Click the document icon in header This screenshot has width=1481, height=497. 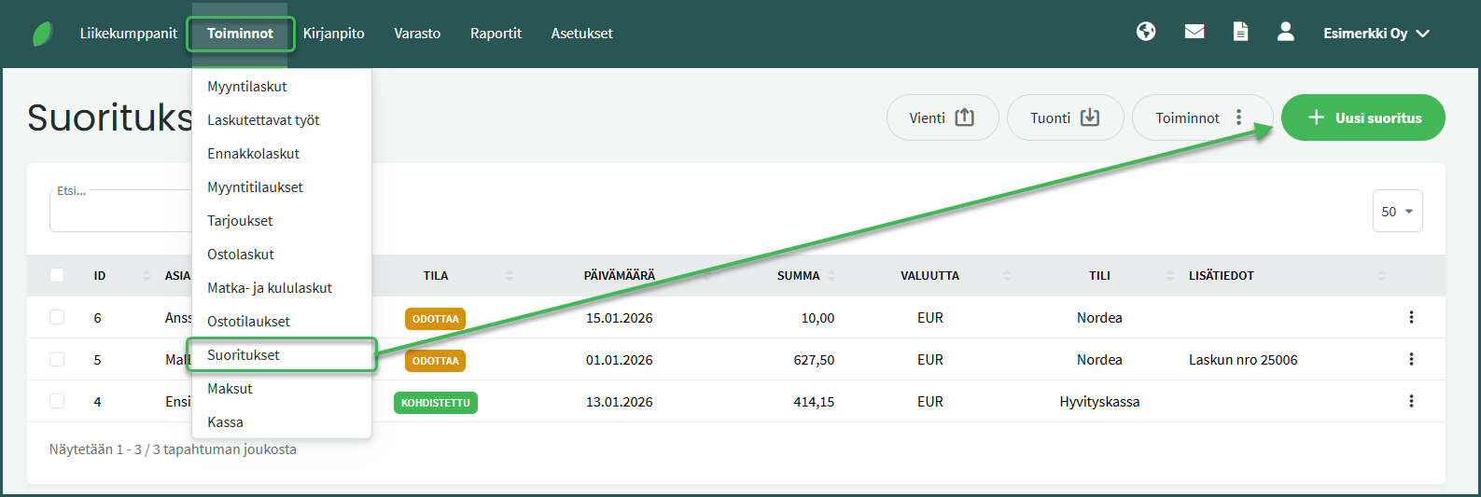[x=1240, y=32]
